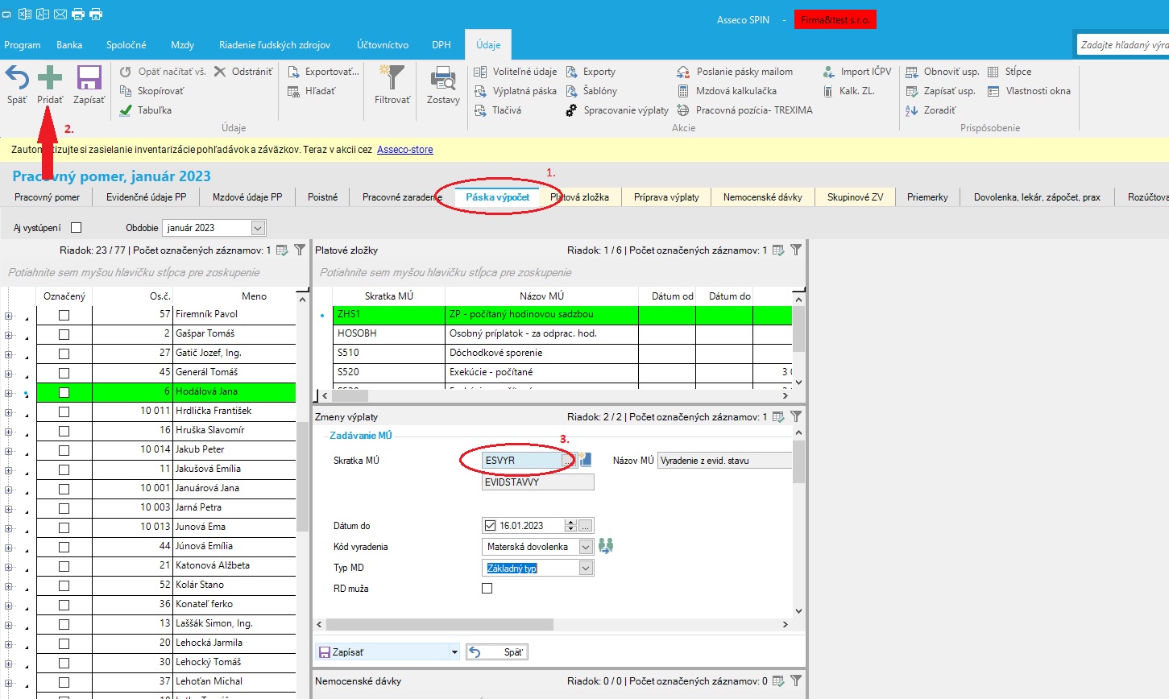Open Stĺpce columns settings
The image size is (1169, 699).
point(1009,72)
